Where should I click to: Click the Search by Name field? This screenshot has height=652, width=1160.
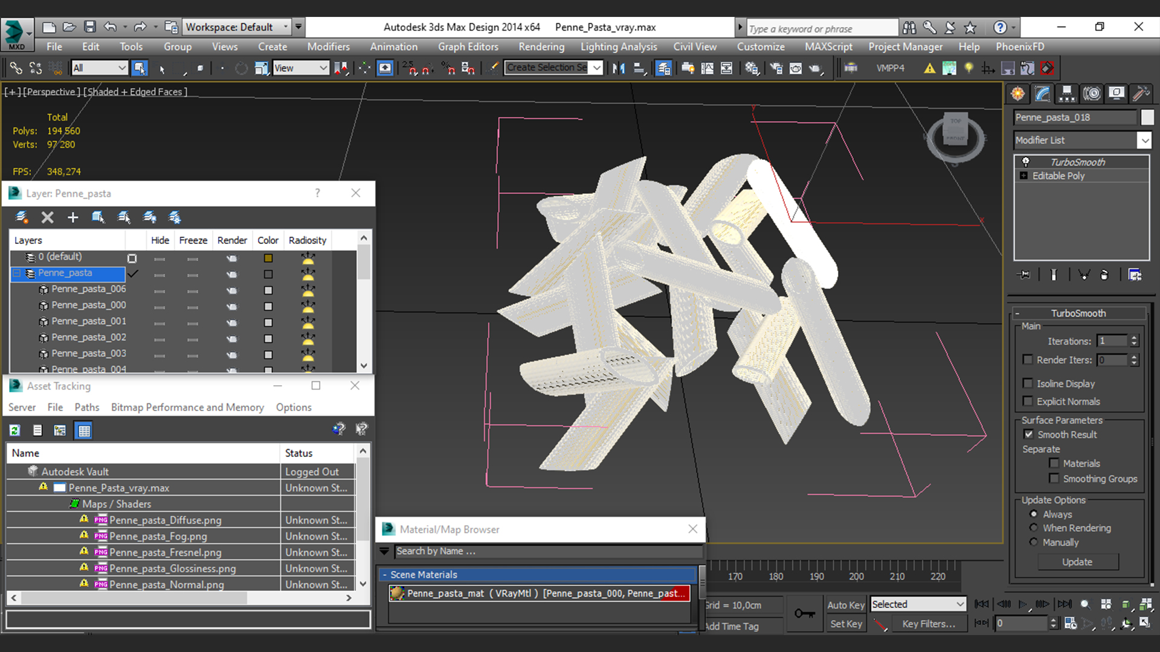tap(548, 551)
